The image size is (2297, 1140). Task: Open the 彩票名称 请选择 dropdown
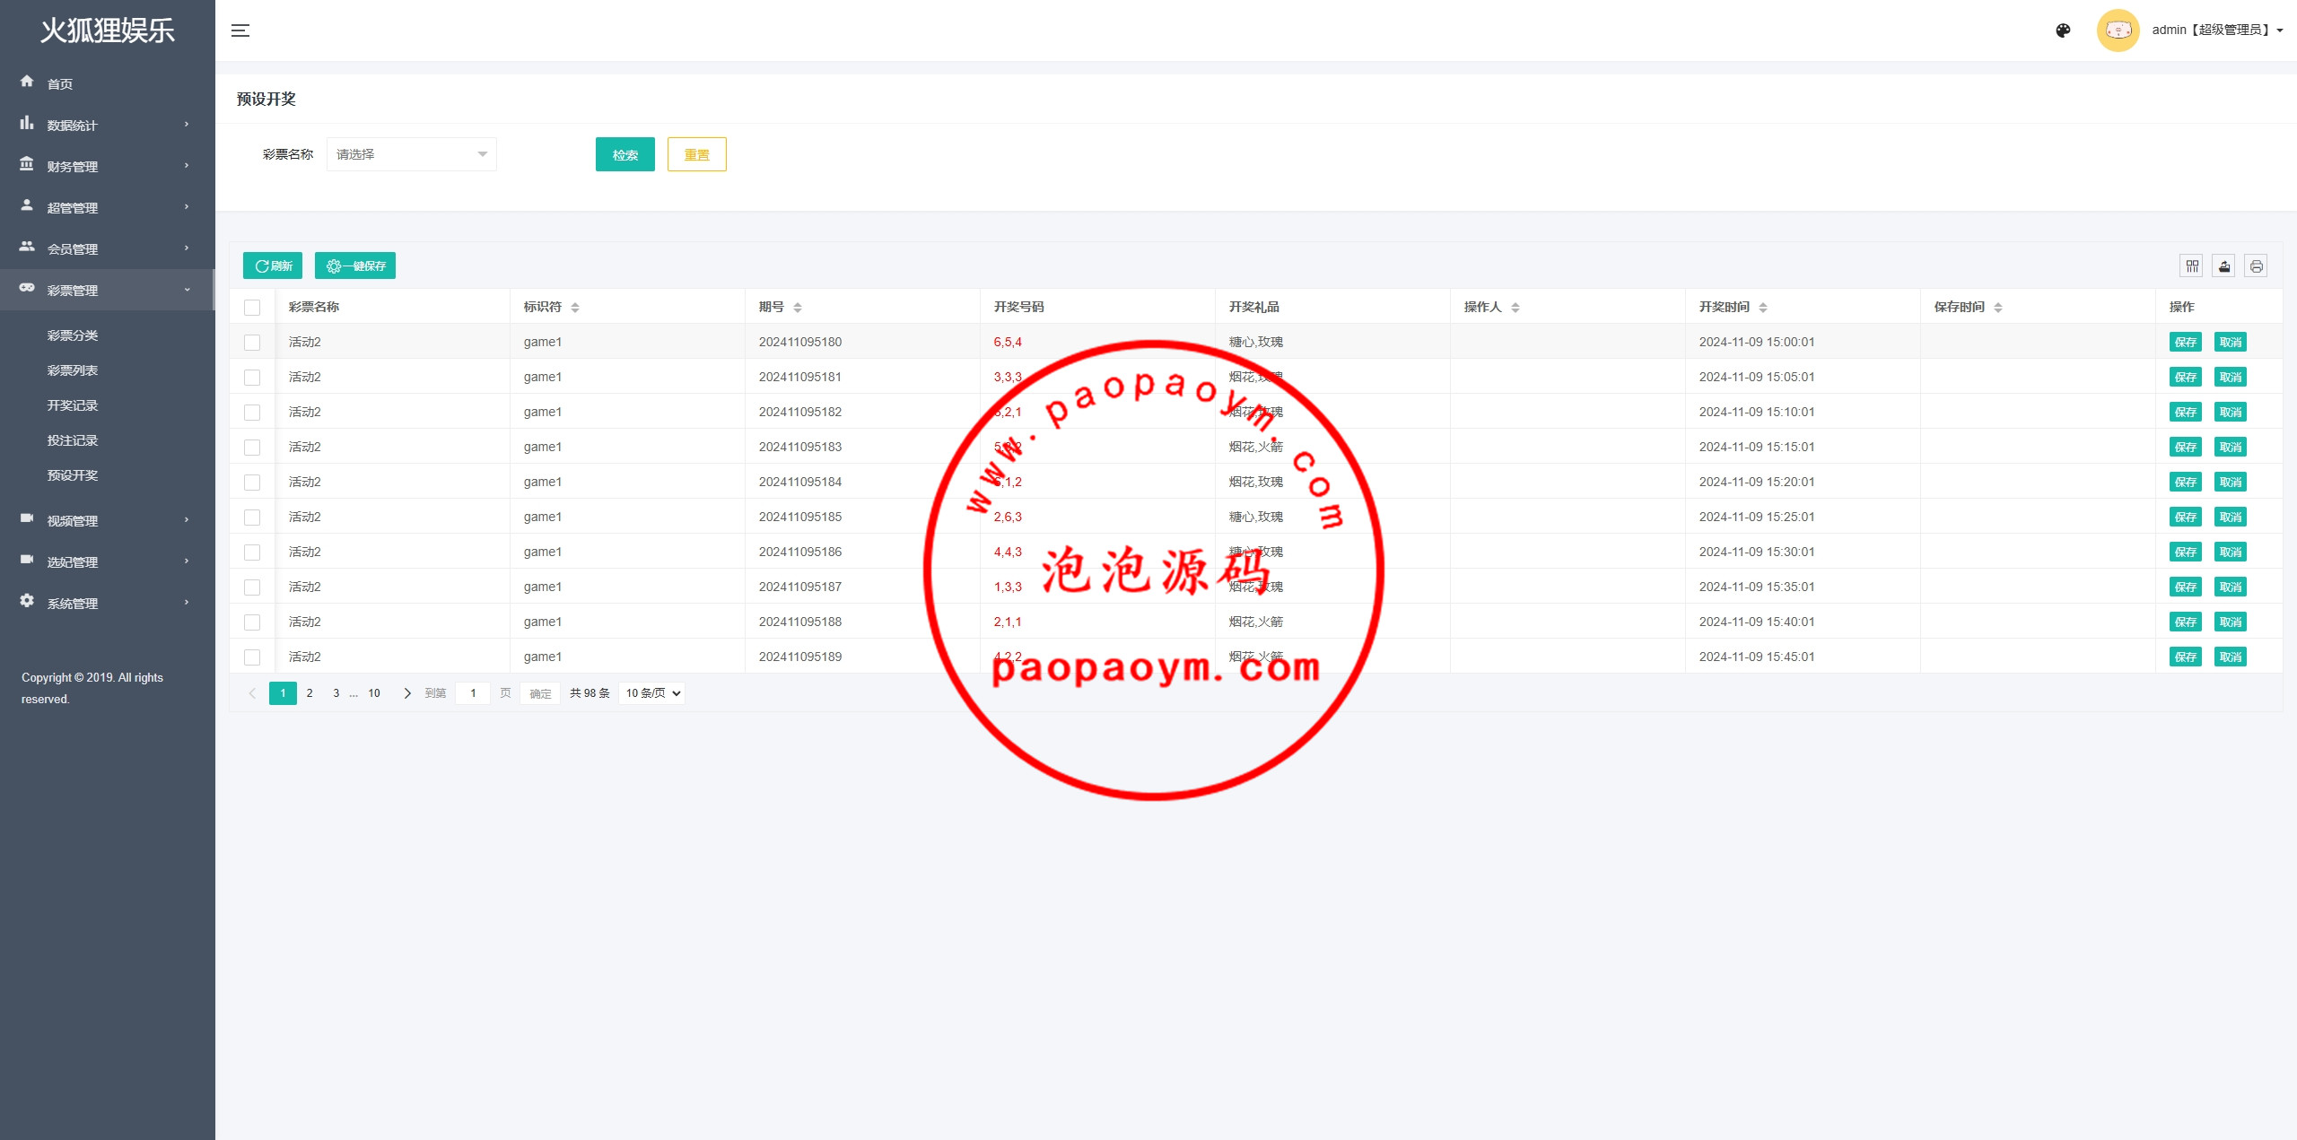click(412, 154)
